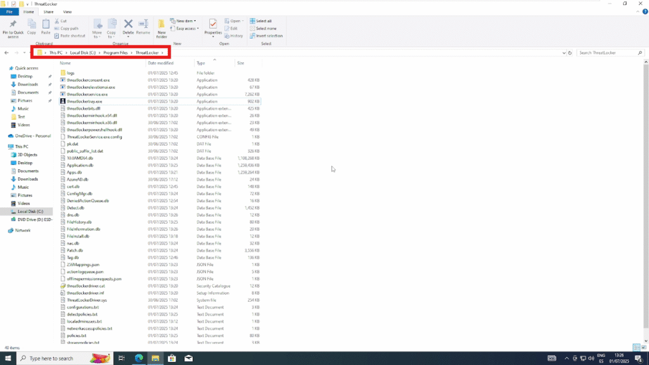Image resolution: width=649 pixels, height=365 pixels.
Task: Open Microsoft Store from taskbar
Action: (x=172, y=358)
